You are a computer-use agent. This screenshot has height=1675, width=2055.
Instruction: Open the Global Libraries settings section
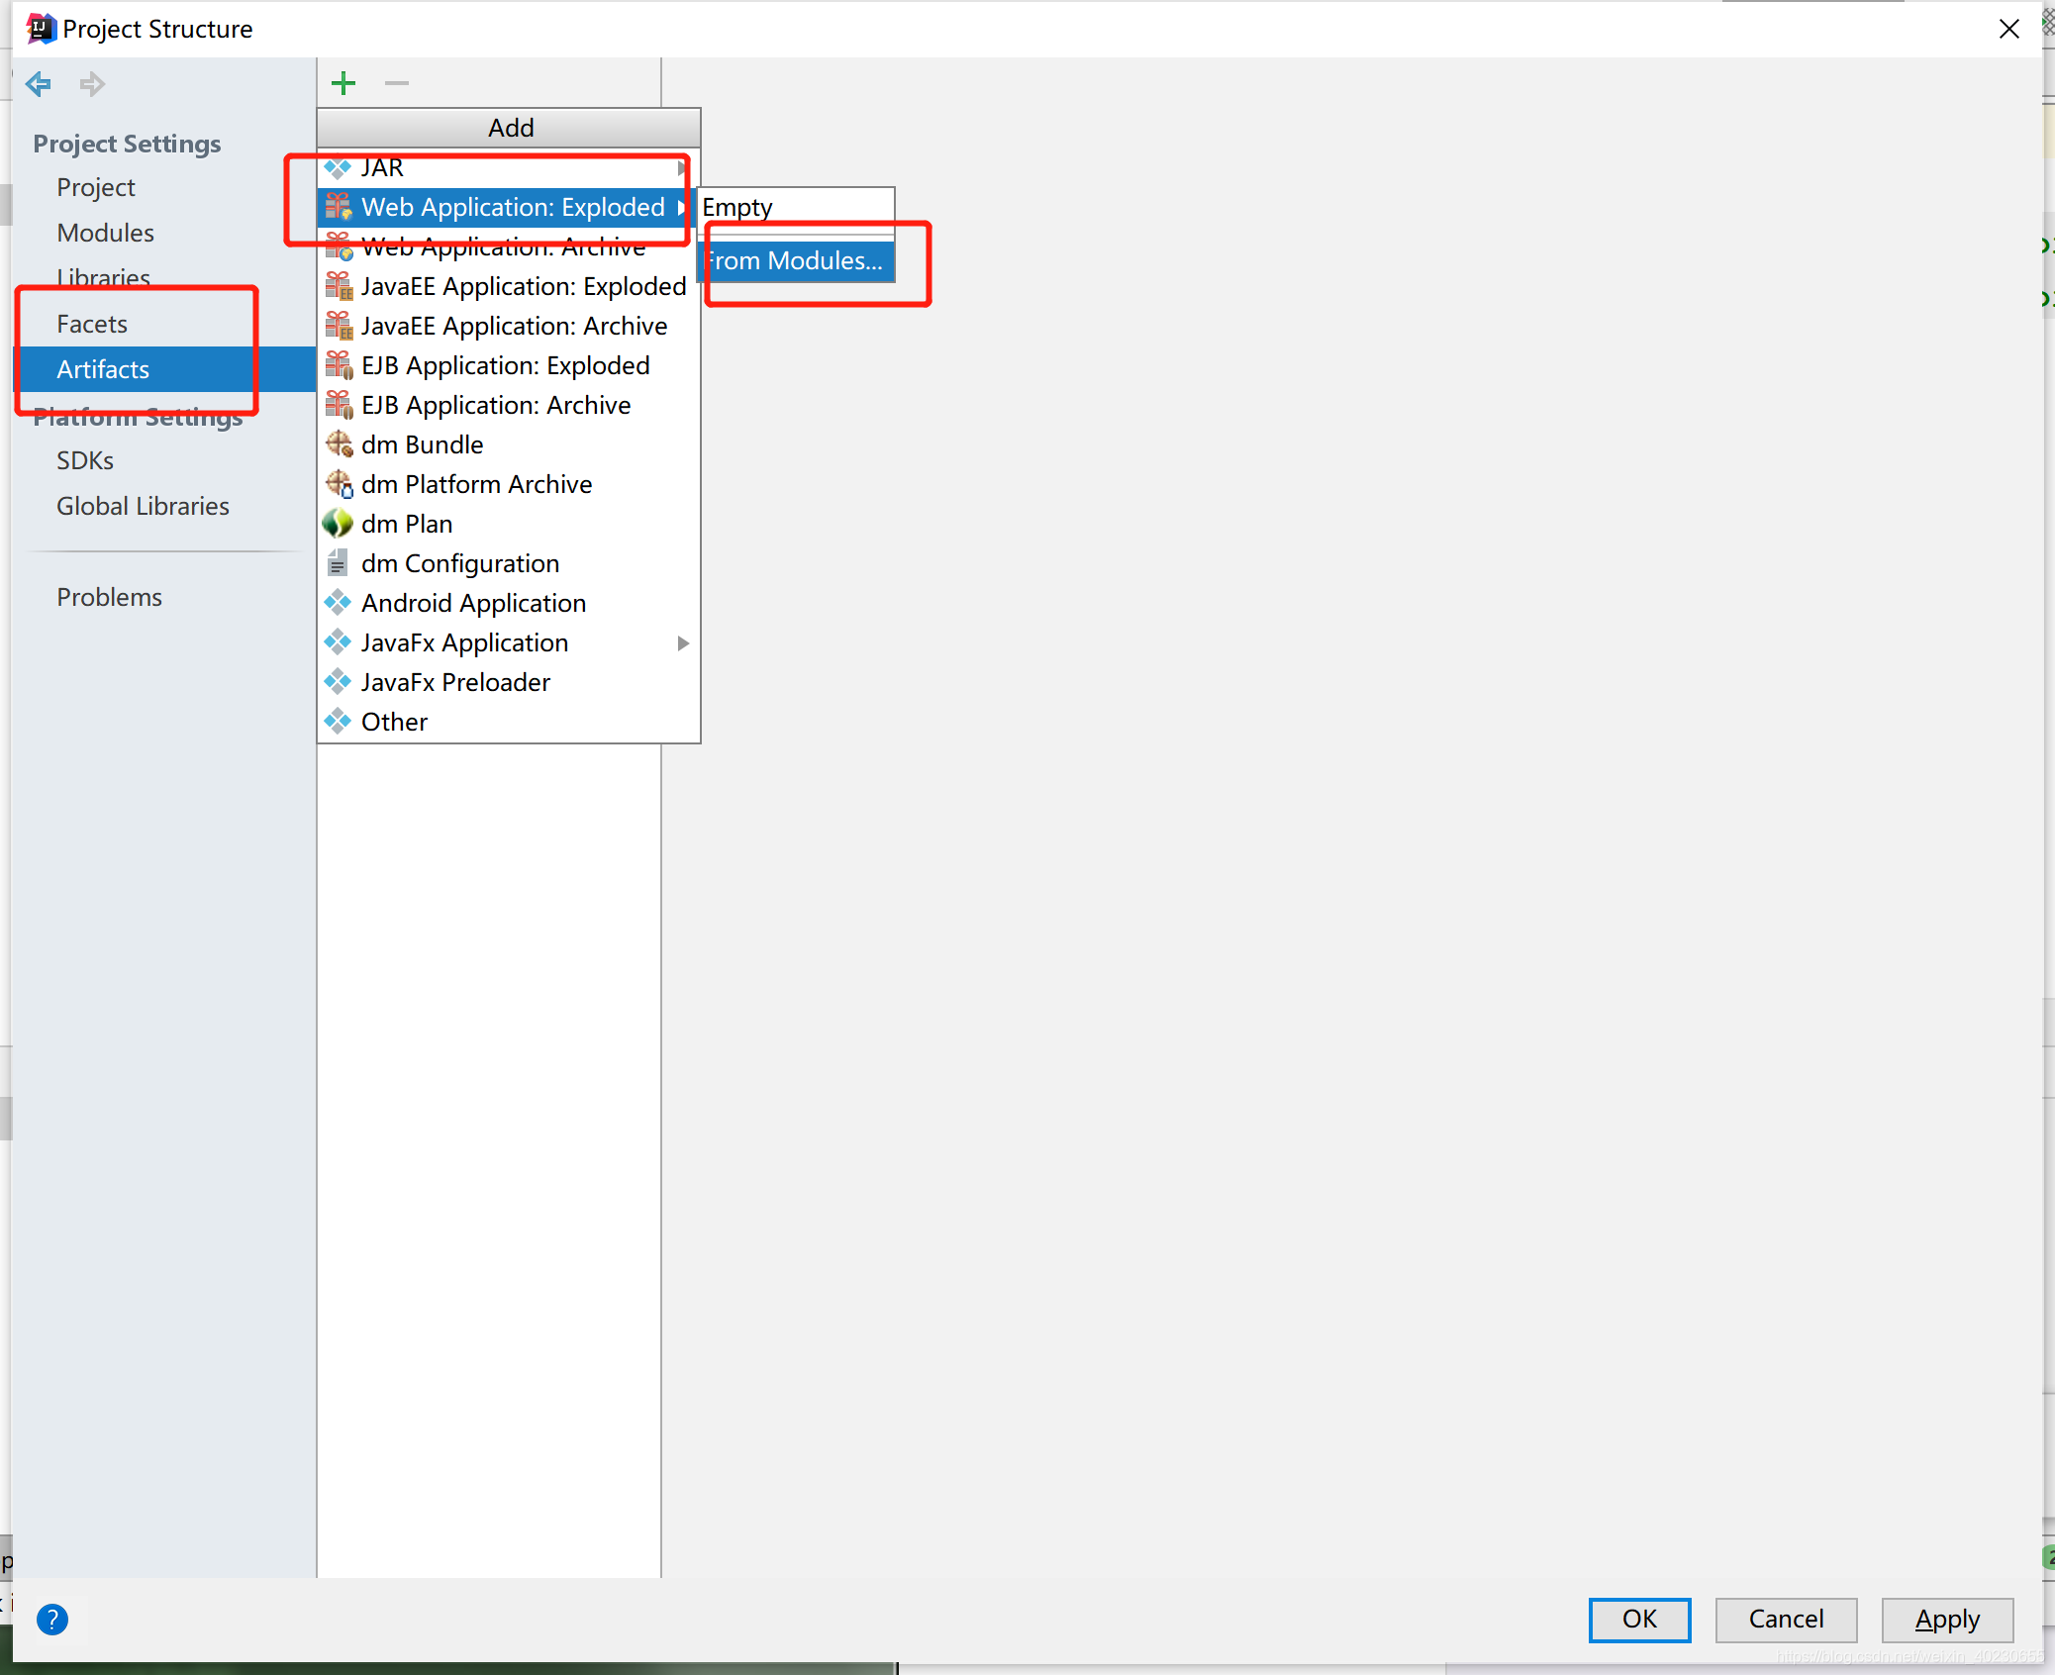click(x=143, y=506)
